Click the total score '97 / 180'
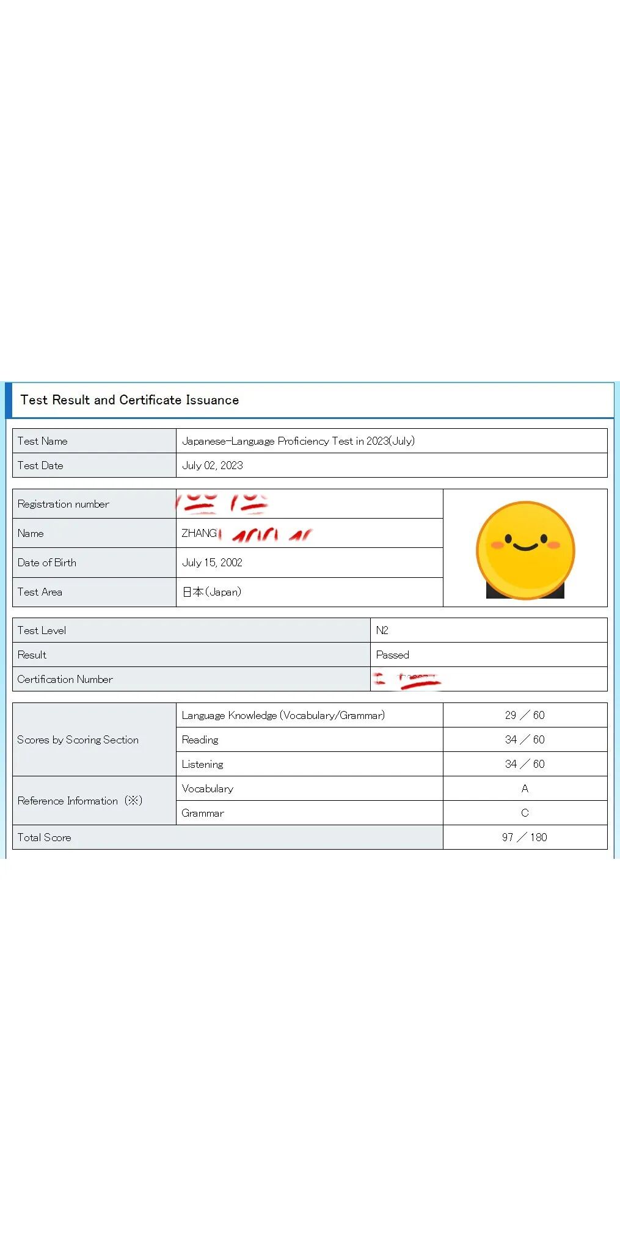This screenshot has height=1240, width=620. click(525, 837)
